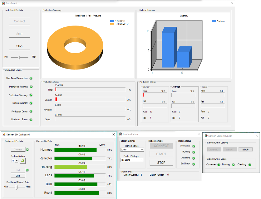The height and width of the screenshot is (199, 261).
Task: Click the Running status icon in KanbanStation window
Action: pyautogui.click(x=194, y=152)
